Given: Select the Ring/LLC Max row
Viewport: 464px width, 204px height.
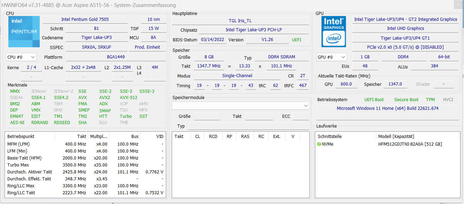Looking at the screenshot, I should click(85, 186).
